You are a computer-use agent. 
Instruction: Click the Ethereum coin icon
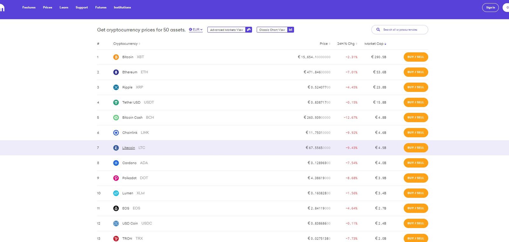click(116, 72)
